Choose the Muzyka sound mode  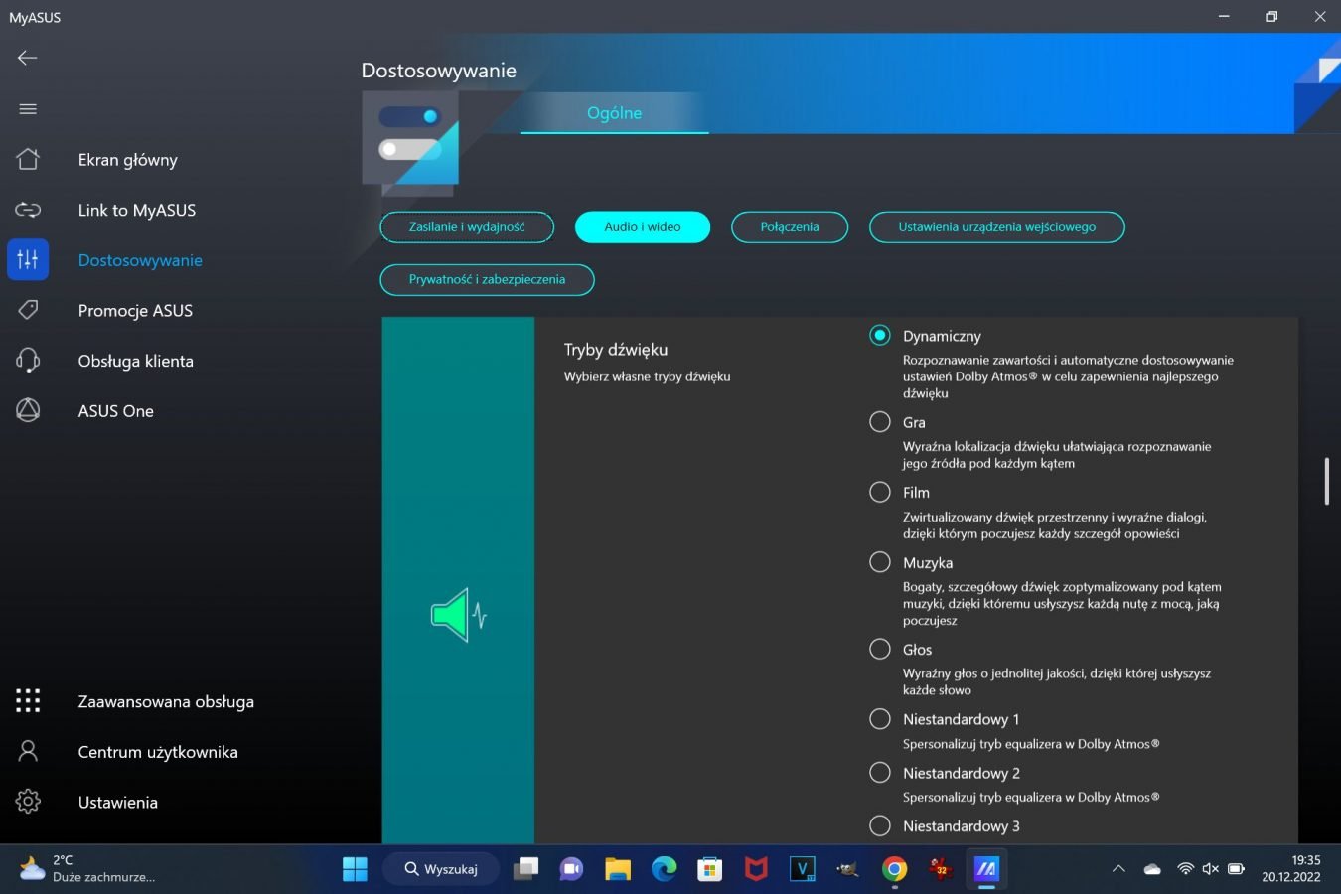[x=880, y=562]
